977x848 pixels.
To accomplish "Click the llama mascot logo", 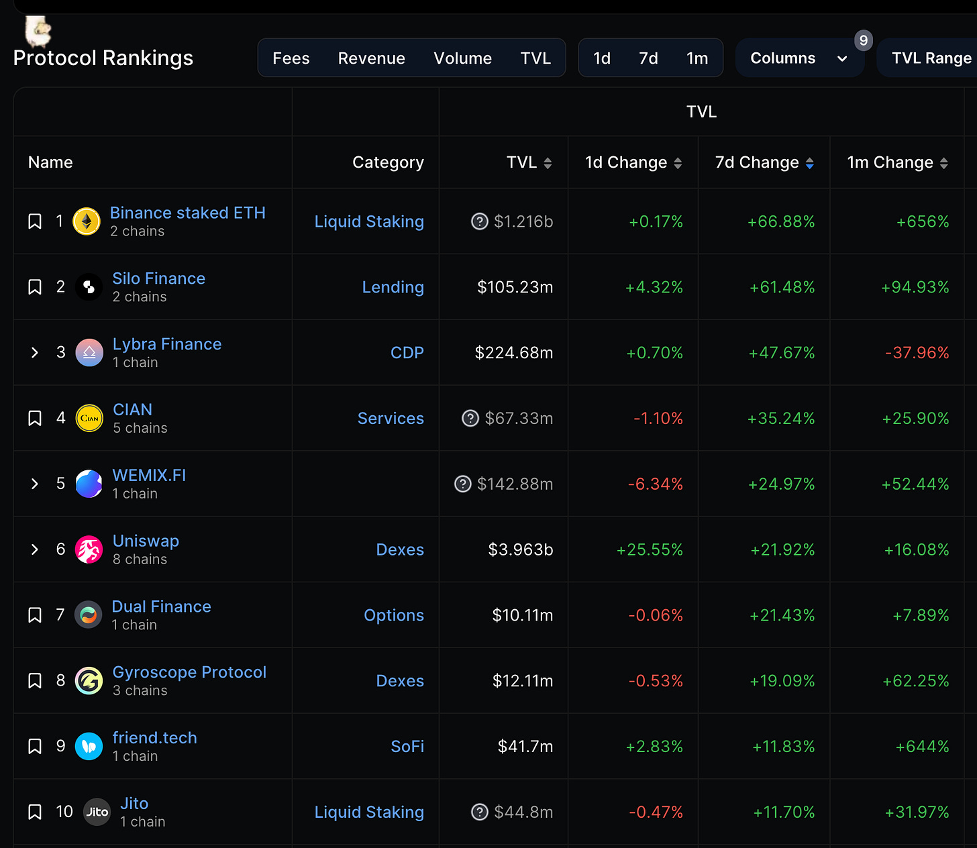I will [x=38, y=30].
